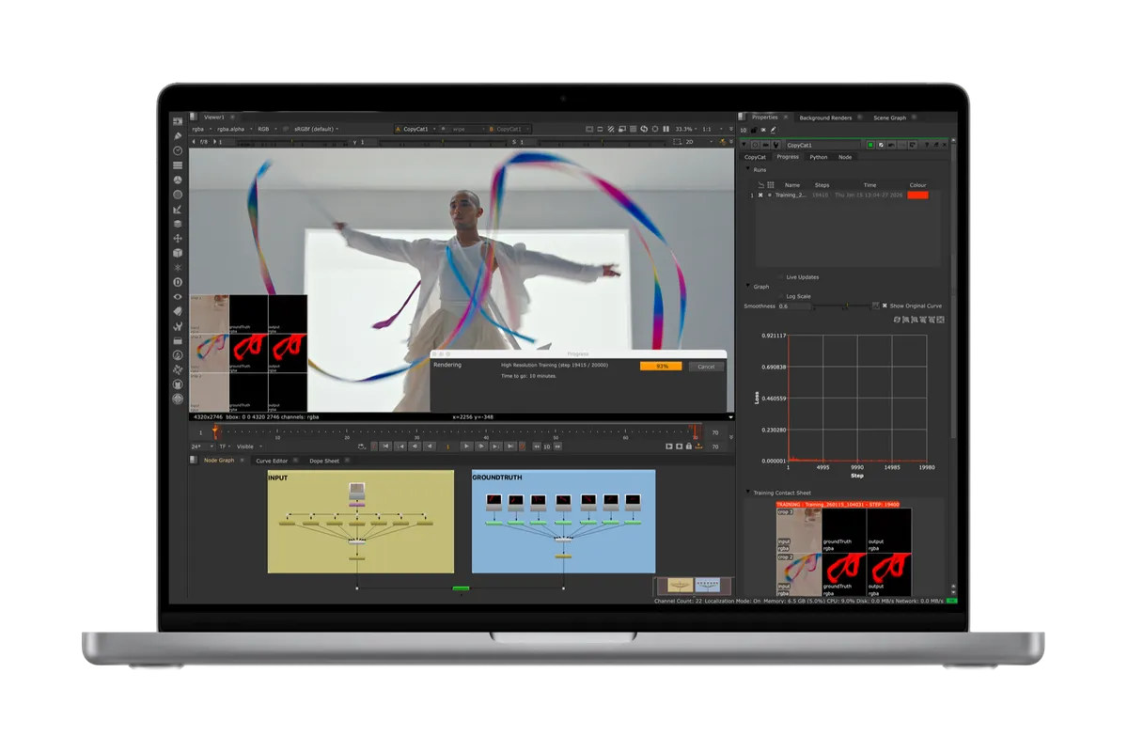This screenshot has width=1128, height=752.
Task: Click the pause viewer updates icon
Action: coord(666,129)
